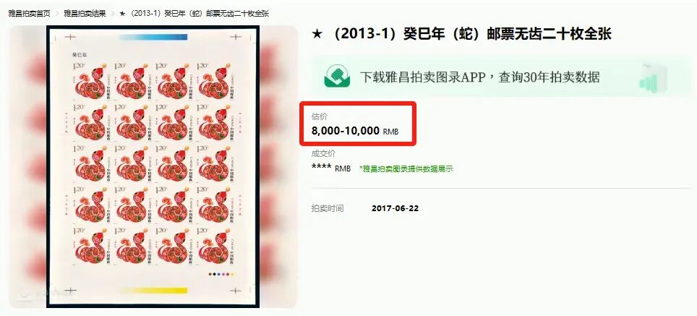Open the 下载雅昌拍卖图录APP banner
The height and width of the screenshot is (316, 697).
pos(500,77)
